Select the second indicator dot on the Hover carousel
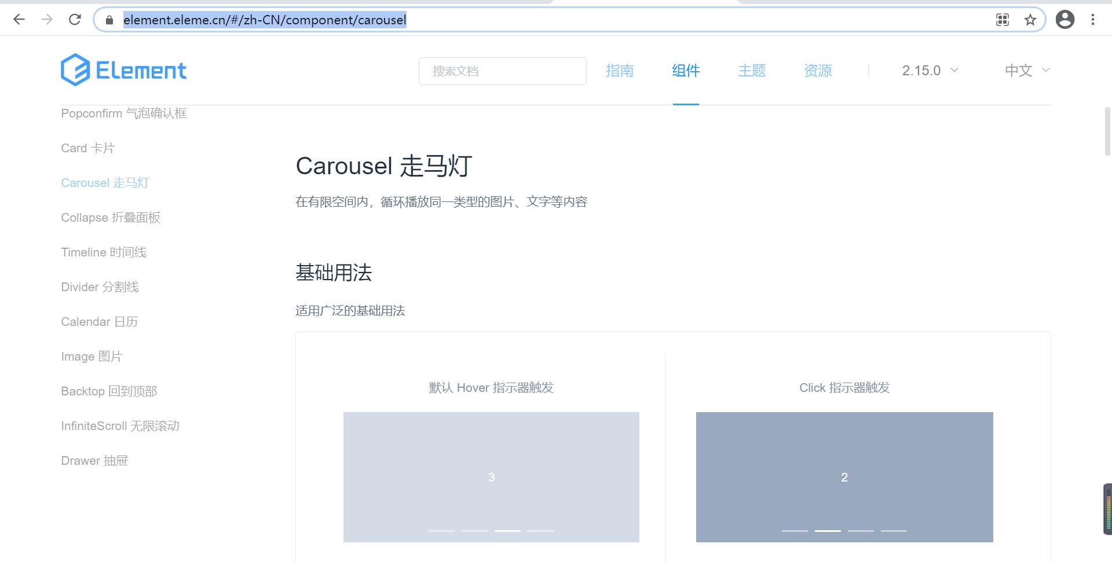 click(x=475, y=530)
